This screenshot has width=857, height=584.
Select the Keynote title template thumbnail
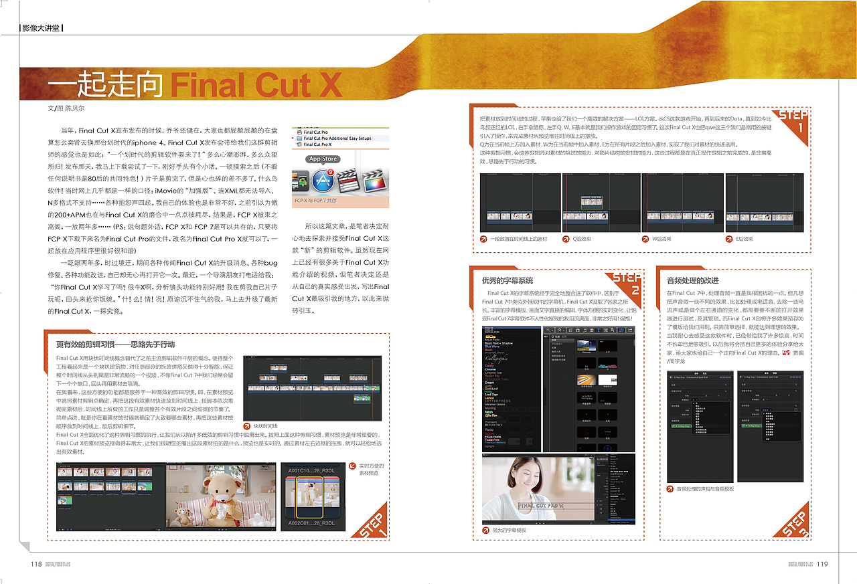(587, 346)
